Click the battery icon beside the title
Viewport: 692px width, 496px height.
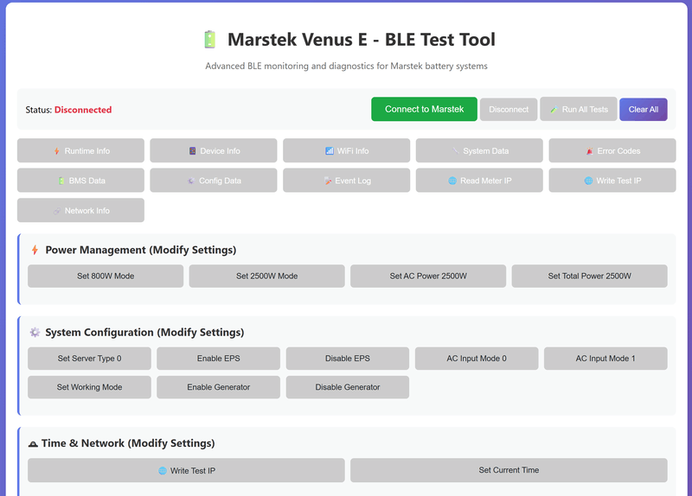[x=210, y=39]
